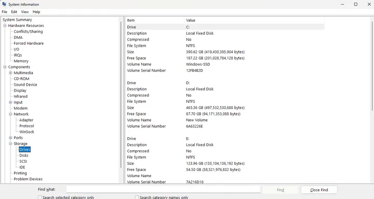Click the serial number 6A63226E
This screenshot has width=374, height=199.
click(194, 126)
